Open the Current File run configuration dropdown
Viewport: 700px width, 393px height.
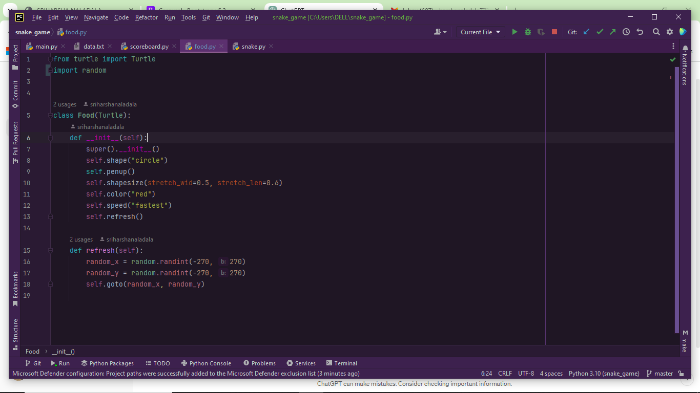480,32
